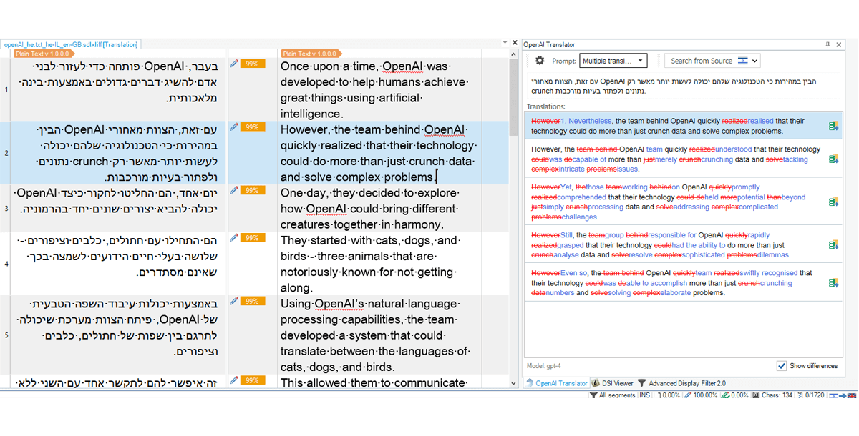Image resolution: width=859 pixels, height=436 pixels.
Task: Insert the 'Still, the group' translation icon
Action: point(833,245)
